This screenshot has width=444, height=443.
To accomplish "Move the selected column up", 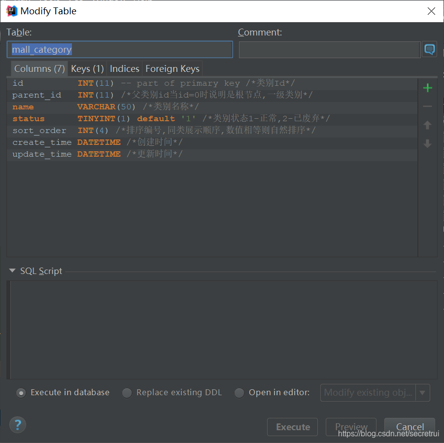I will point(427,125).
